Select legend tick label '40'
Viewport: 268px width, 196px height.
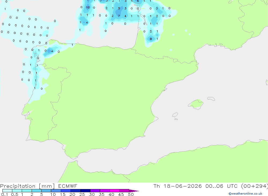point(111,194)
